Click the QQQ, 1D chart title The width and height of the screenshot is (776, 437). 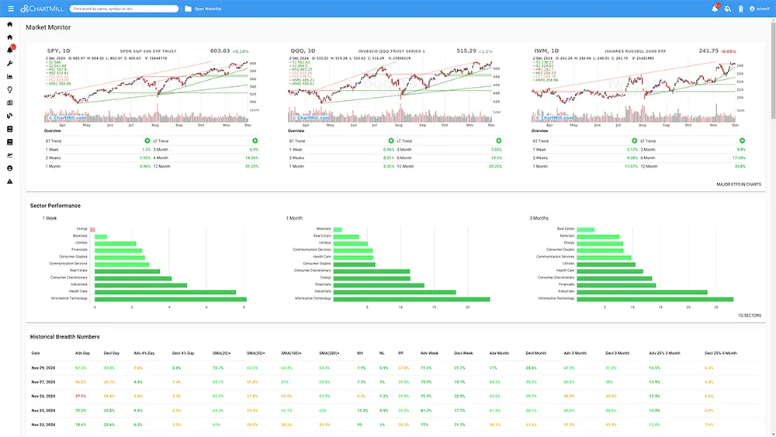(x=303, y=50)
